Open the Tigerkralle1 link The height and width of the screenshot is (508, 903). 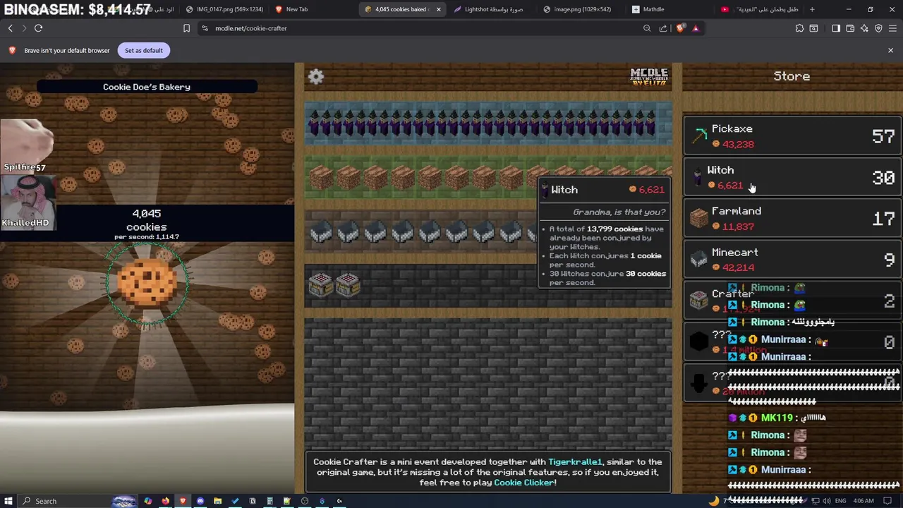coord(575,461)
